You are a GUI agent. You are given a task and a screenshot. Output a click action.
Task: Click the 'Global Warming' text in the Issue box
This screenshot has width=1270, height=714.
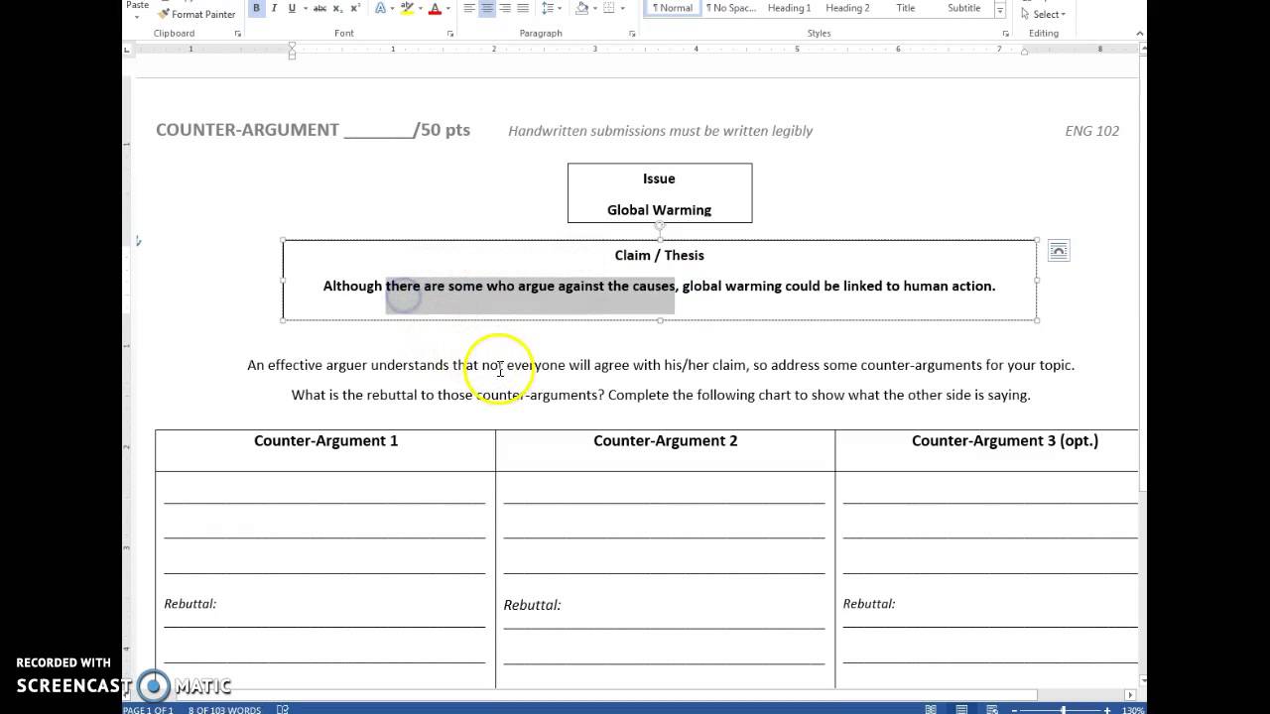tap(659, 209)
